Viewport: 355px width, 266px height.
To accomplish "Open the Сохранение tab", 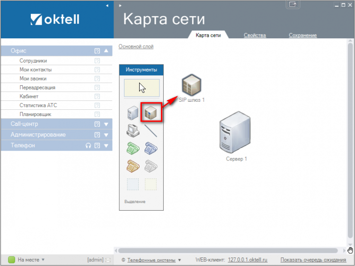I will [302, 35].
